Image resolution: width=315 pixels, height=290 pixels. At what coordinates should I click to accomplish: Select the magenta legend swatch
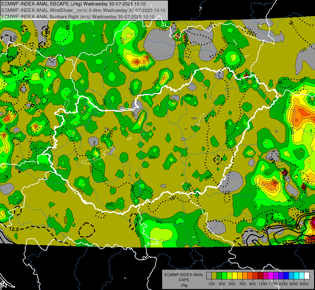coord(271,276)
